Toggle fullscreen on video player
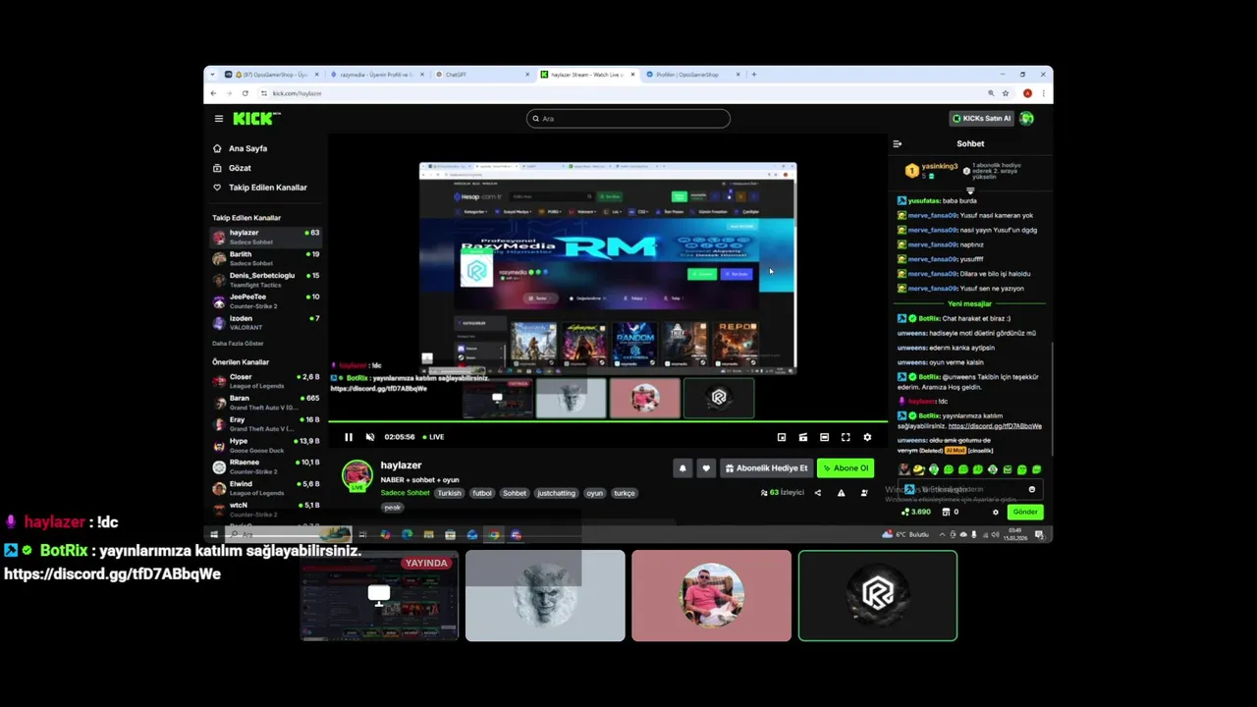 pos(846,437)
